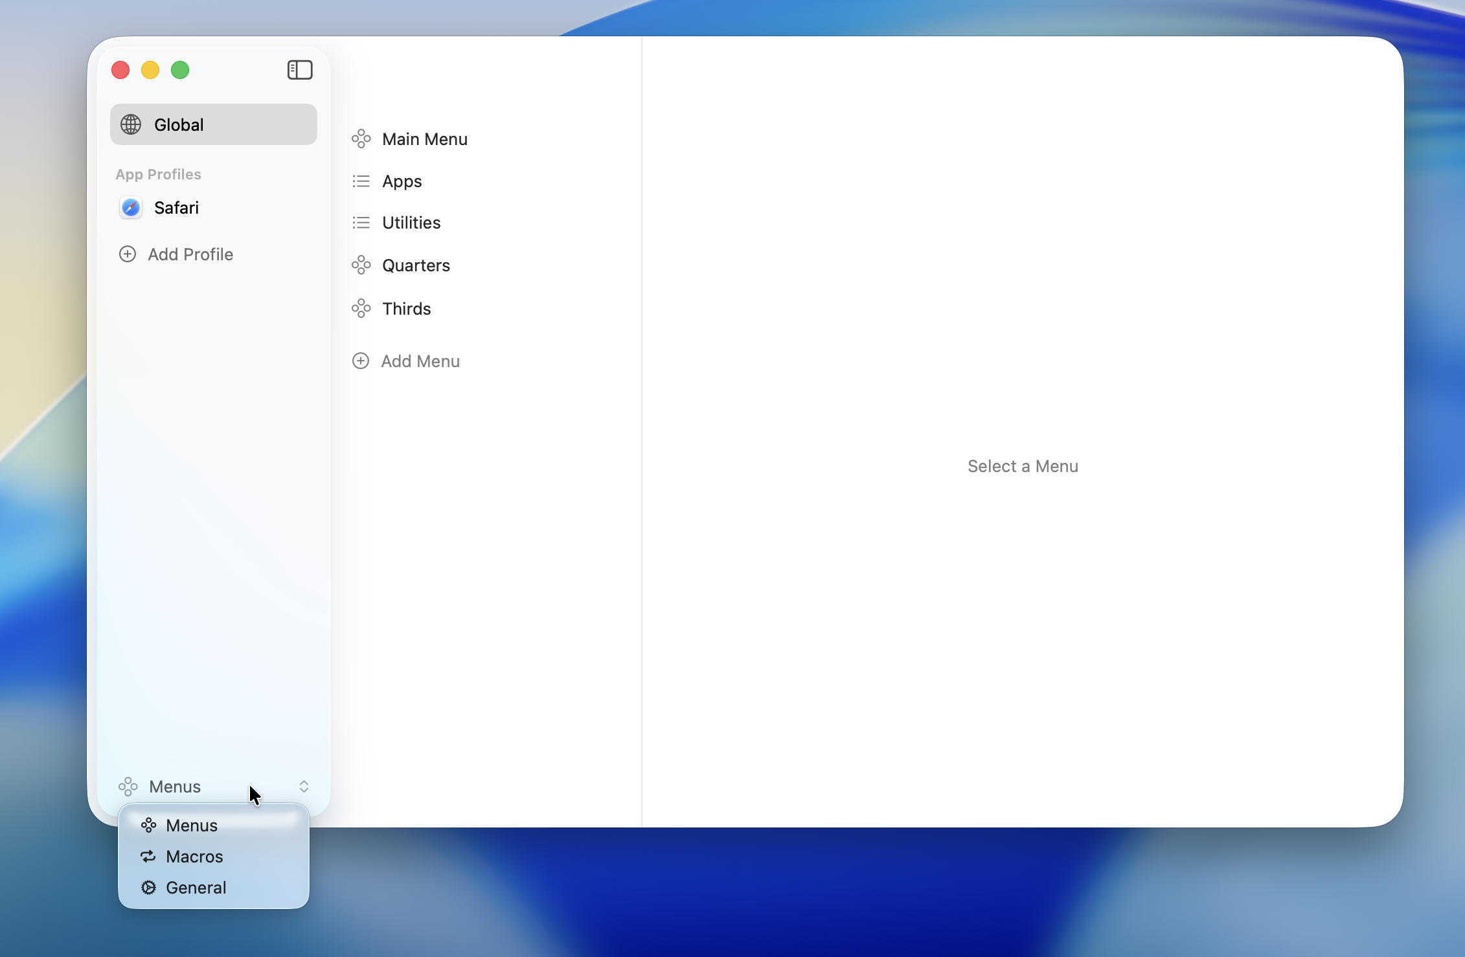Click Add Menu below the menu list

pos(420,361)
